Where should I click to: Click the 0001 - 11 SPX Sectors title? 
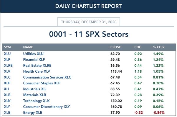[x=89, y=34]
